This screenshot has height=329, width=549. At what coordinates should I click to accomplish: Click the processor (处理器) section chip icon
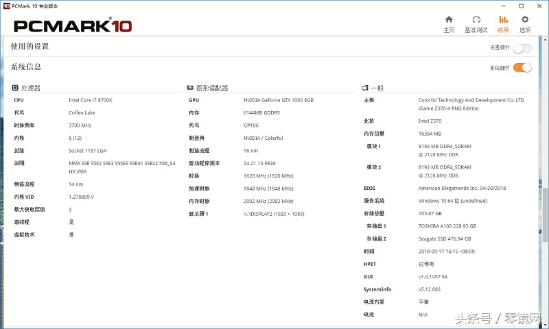tap(15, 88)
